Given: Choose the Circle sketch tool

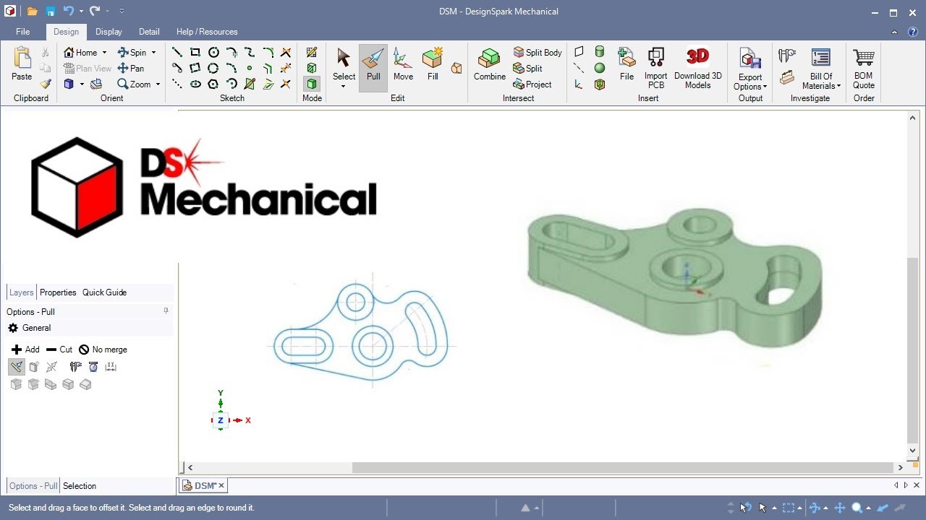Looking at the screenshot, I should (213, 52).
